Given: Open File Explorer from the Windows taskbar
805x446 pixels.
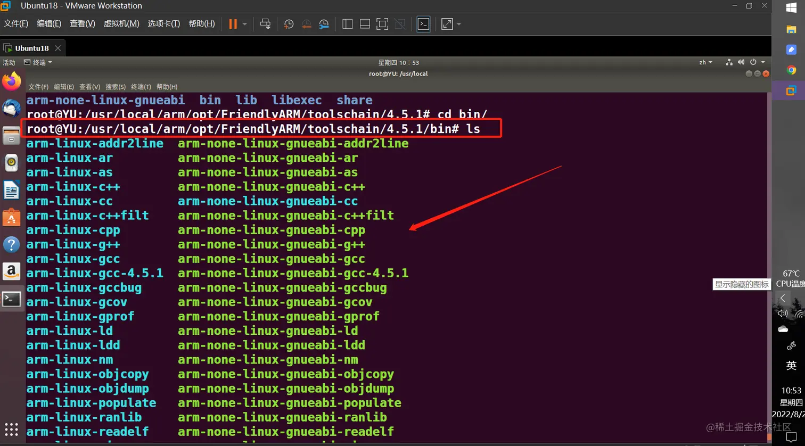Looking at the screenshot, I should 791,29.
